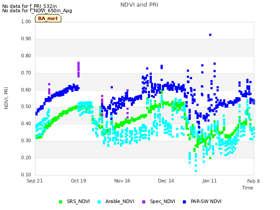The image size is (280, 210).
Task: Click the lowest cyan point near 0.12
Action: [x=196, y=171]
